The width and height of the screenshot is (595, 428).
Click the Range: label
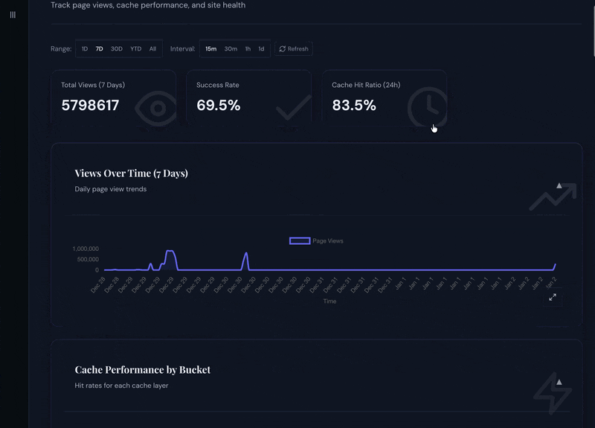click(61, 48)
